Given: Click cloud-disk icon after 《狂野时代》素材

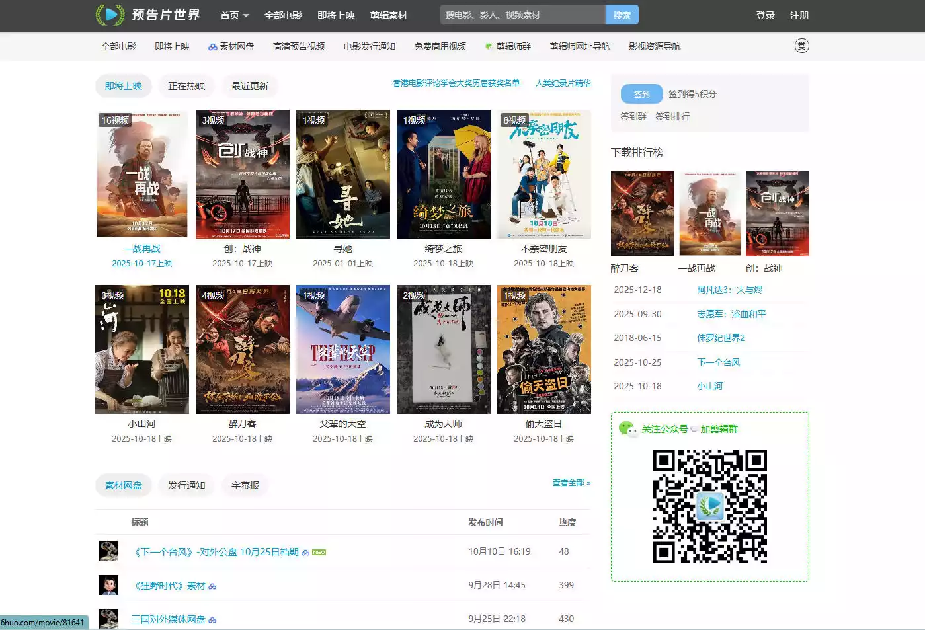Looking at the screenshot, I should point(212,586).
